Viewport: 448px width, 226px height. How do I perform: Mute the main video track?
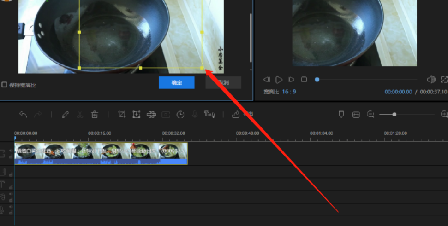tap(11, 151)
